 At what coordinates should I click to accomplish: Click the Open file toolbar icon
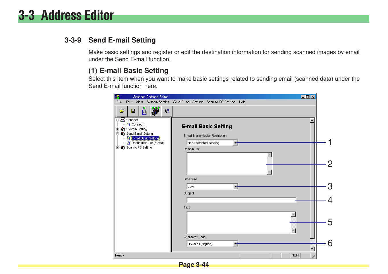coord(122,111)
